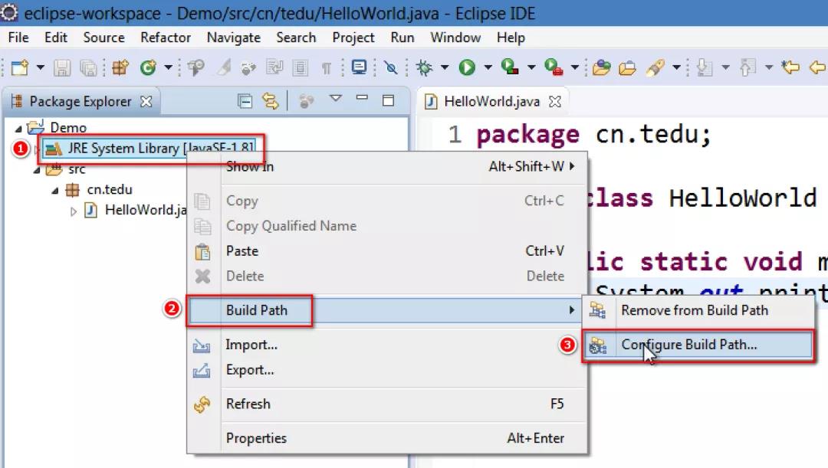The width and height of the screenshot is (828, 468).
Task: Toggle Link with Editor in Package Explorer
Action: (271, 101)
